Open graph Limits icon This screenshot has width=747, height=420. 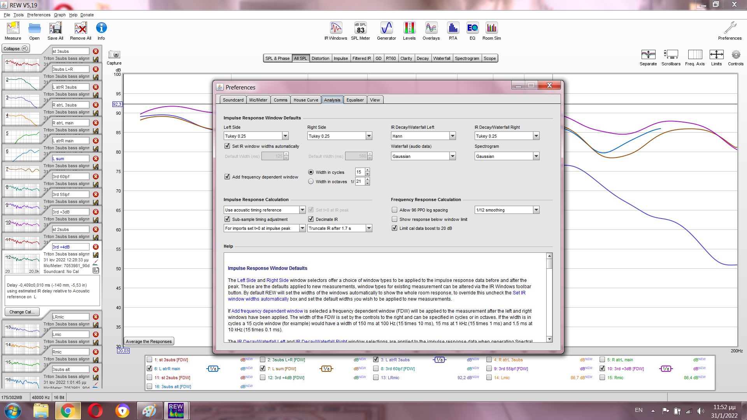(x=716, y=57)
